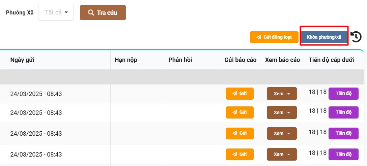
Task: Expand Xem dropdown in first row
Action: tap(282, 94)
